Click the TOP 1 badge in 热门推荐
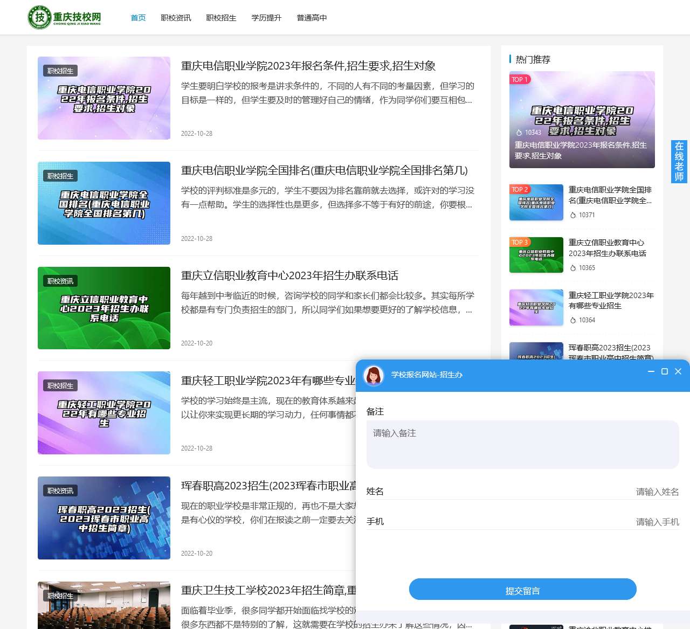690x629 pixels. pyautogui.click(x=519, y=79)
